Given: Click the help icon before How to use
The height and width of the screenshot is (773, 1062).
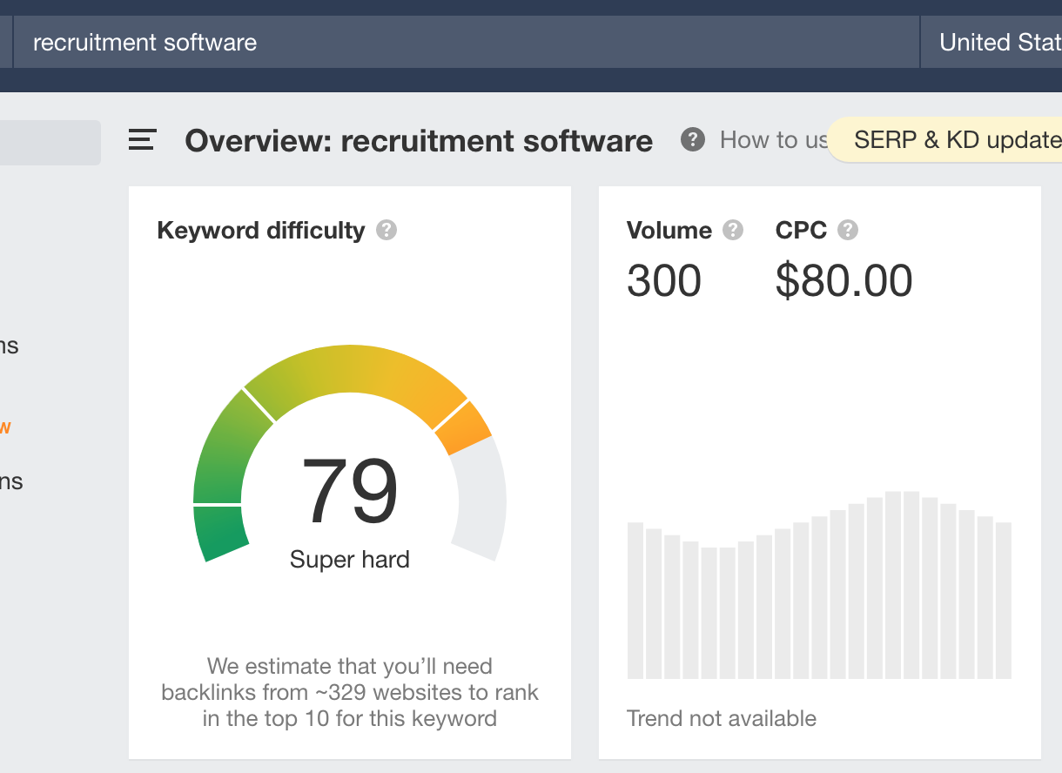Looking at the screenshot, I should click(x=693, y=139).
